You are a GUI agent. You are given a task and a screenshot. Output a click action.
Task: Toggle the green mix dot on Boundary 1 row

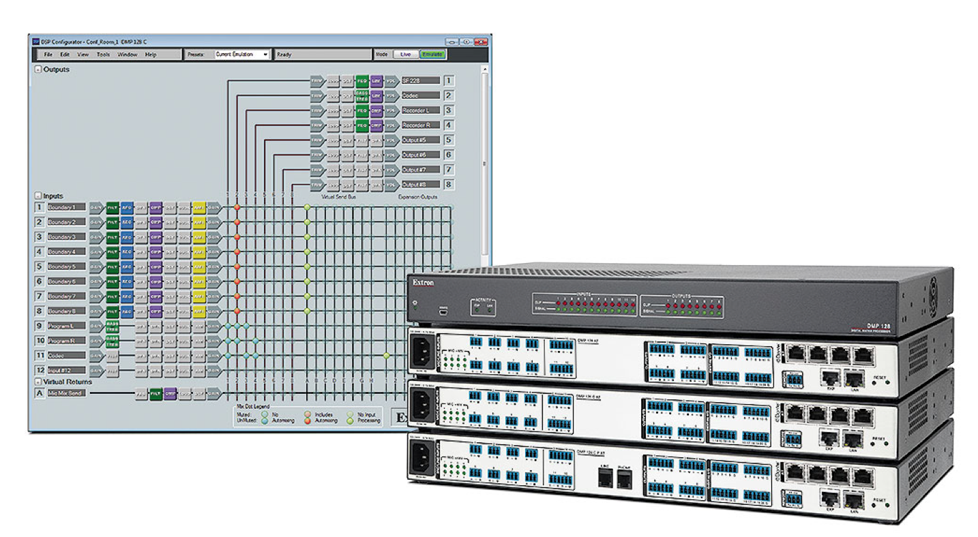point(307,207)
